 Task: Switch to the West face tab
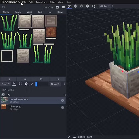(29, 12)
